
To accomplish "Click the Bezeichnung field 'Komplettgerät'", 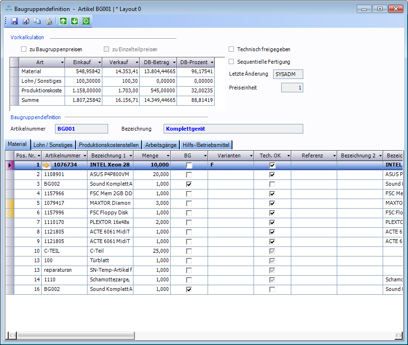I will coord(233,129).
